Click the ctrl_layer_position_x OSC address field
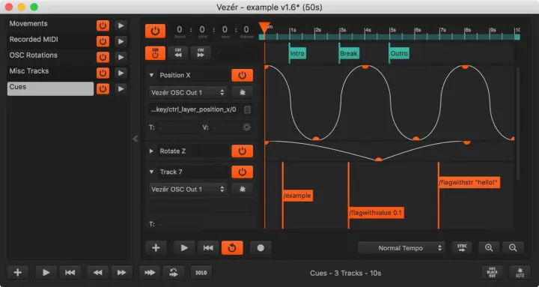This screenshot has width=539, height=287. [195, 109]
